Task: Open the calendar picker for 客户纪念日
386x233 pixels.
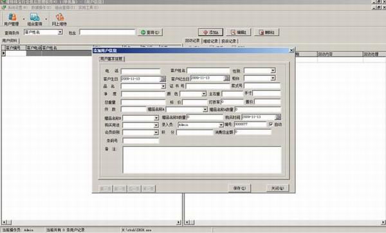Action: tap(226, 78)
